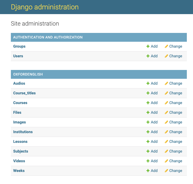Click the Change text for Lessons
Viewport: 193px width, 184px height.
176,142
